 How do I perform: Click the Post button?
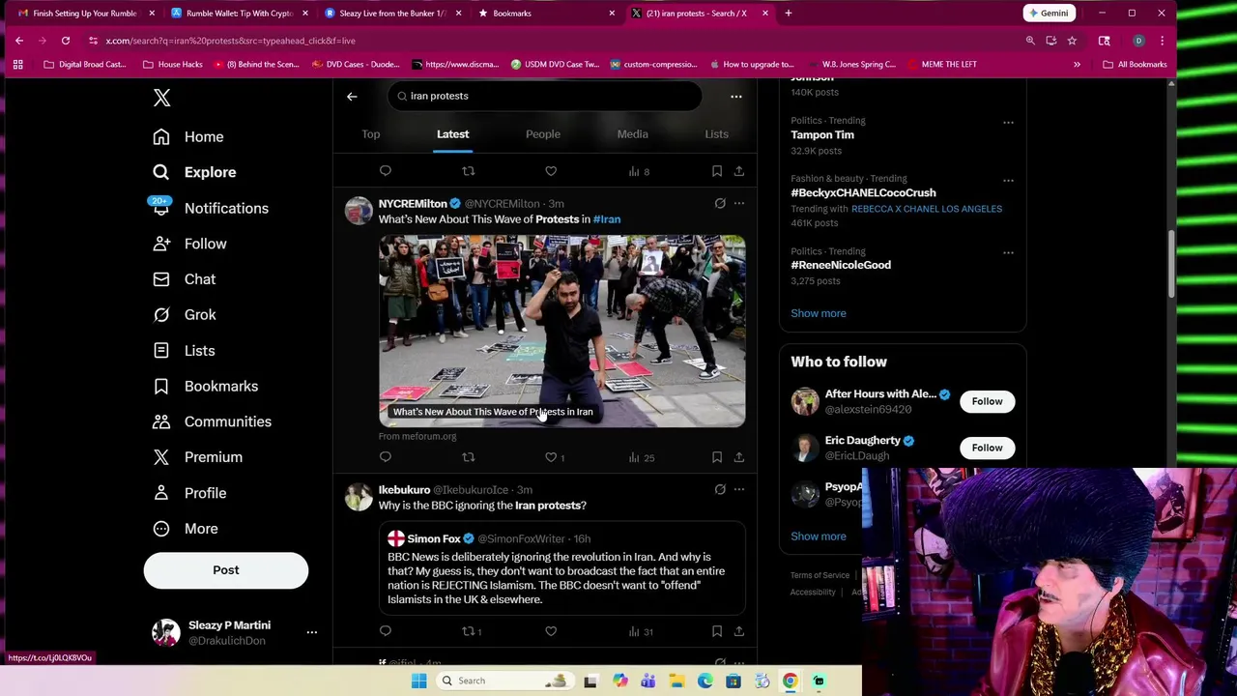point(226,570)
